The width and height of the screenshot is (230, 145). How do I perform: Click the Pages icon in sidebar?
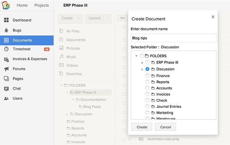[6, 79]
